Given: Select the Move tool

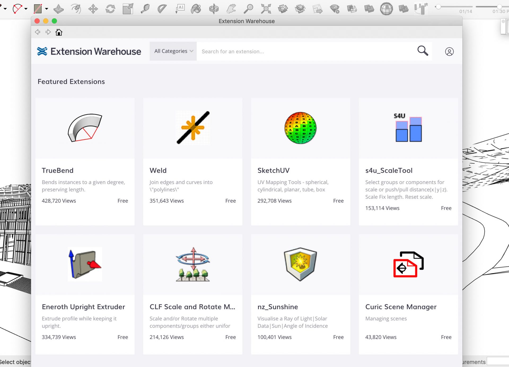Looking at the screenshot, I should (93, 9).
